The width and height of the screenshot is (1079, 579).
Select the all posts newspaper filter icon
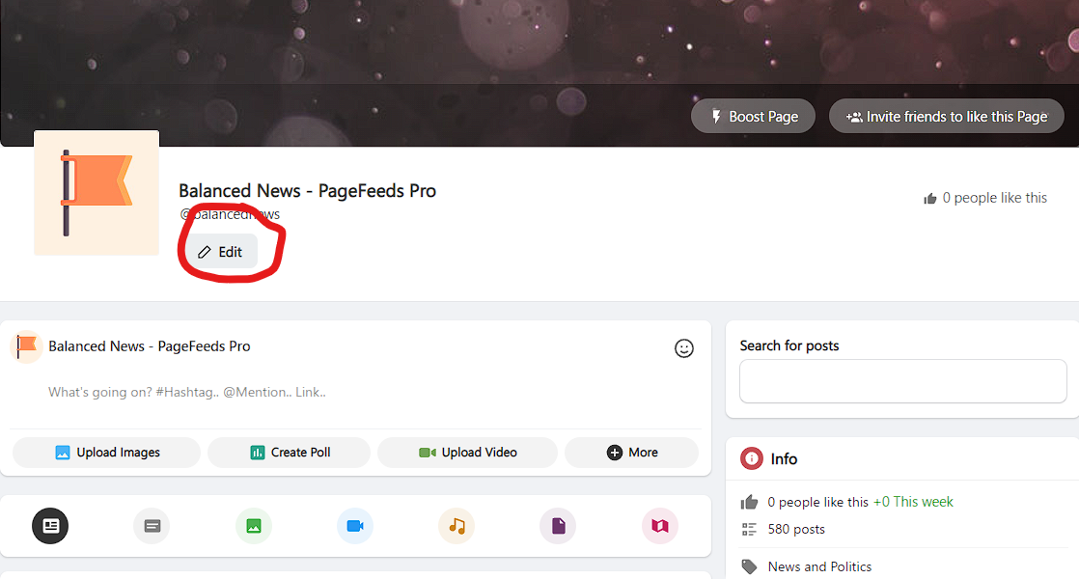coord(50,526)
